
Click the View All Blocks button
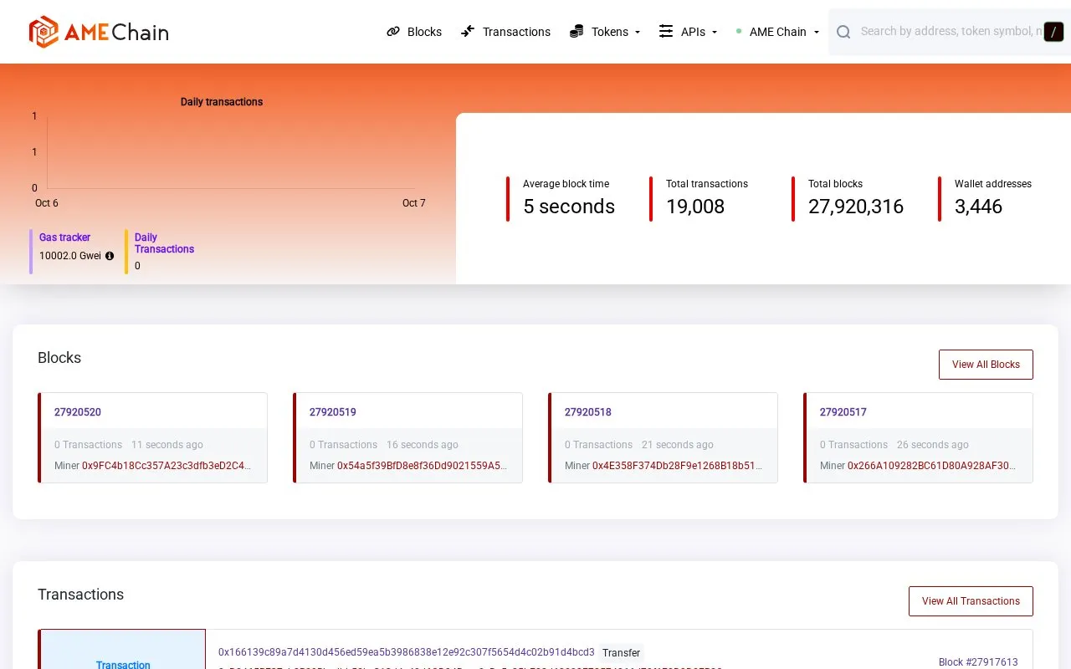pos(986,365)
